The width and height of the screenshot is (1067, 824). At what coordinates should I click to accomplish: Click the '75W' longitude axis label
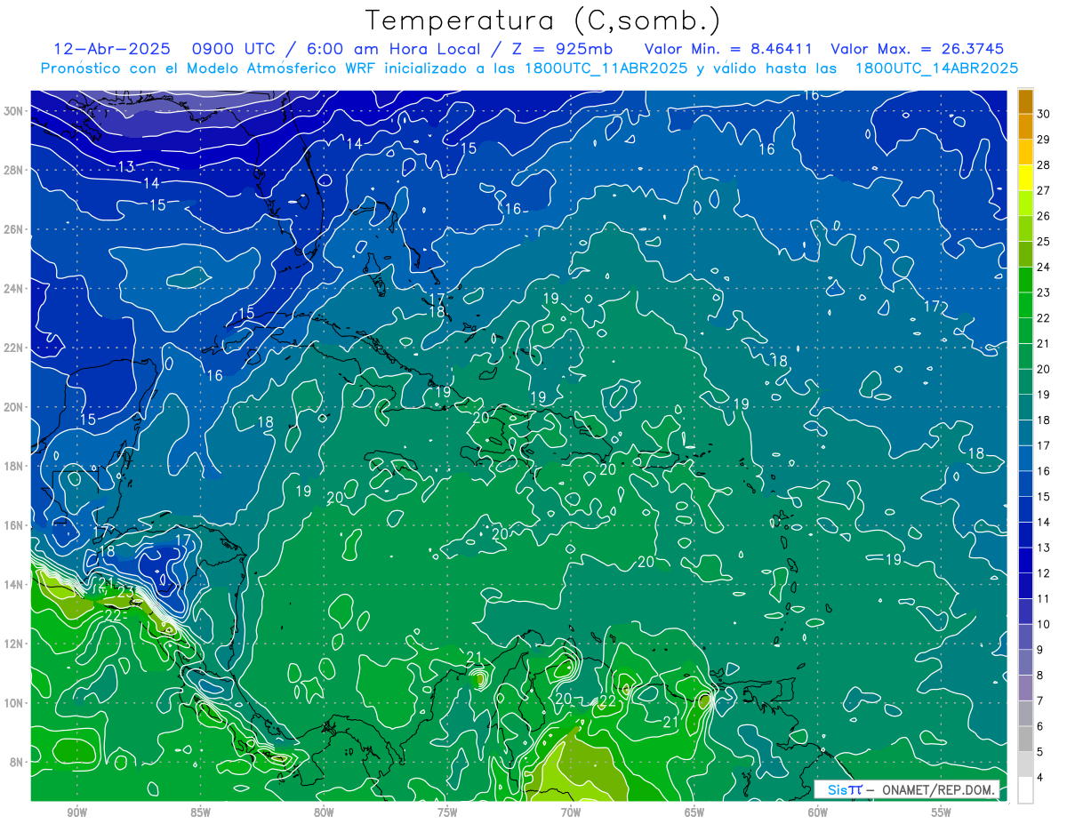447,812
